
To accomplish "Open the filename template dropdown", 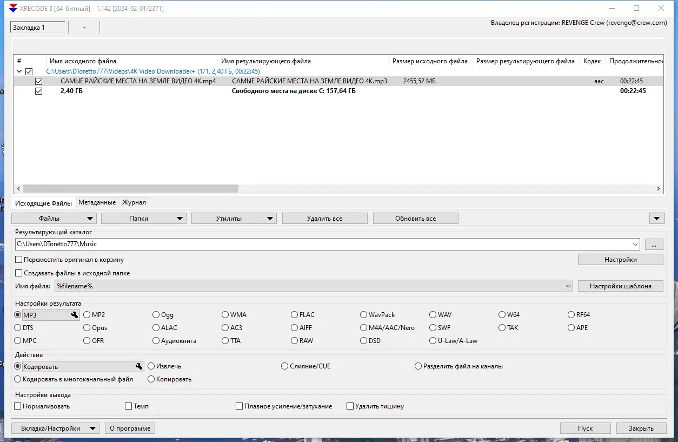I will point(568,286).
